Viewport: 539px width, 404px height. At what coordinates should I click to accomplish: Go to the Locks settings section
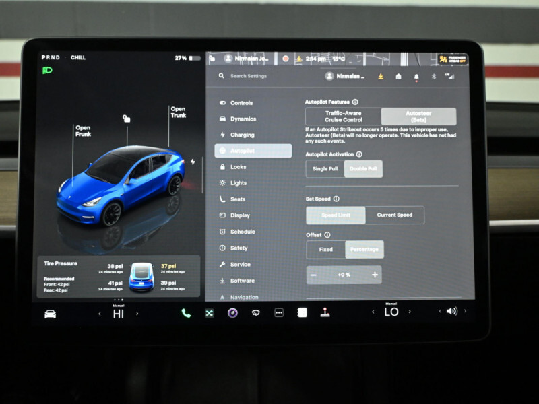click(x=238, y=167)
